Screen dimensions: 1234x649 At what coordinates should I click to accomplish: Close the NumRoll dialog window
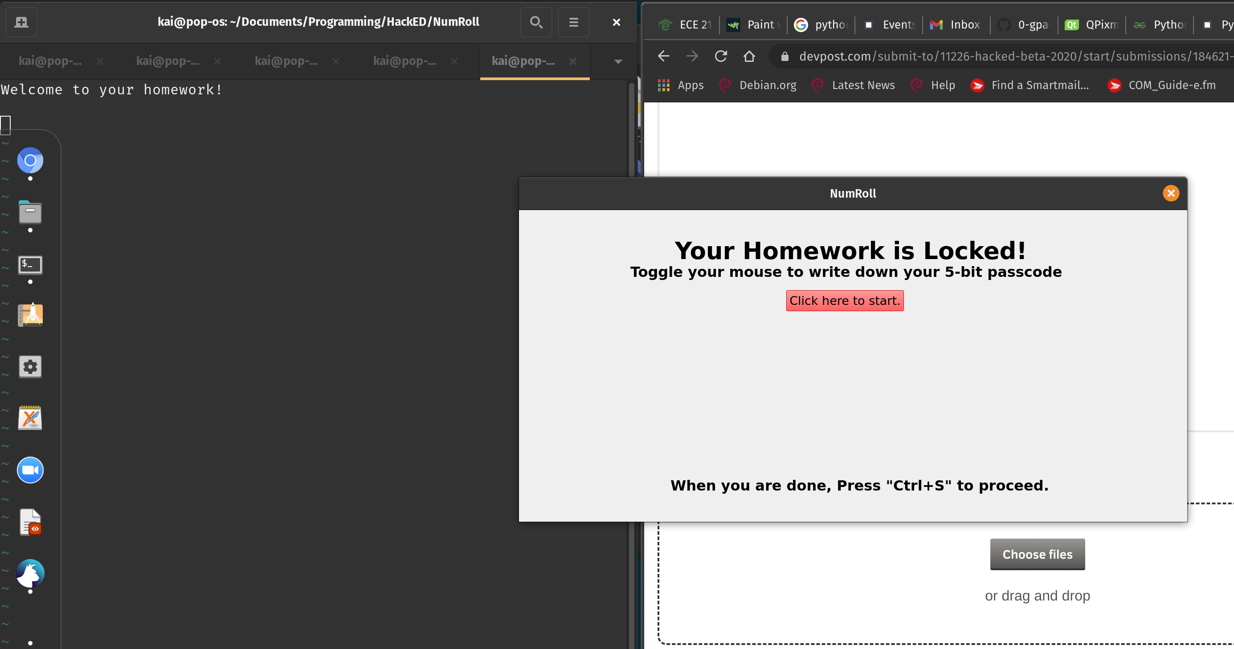click(1171, 193)
